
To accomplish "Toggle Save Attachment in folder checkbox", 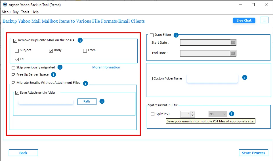I will (17, 93).
